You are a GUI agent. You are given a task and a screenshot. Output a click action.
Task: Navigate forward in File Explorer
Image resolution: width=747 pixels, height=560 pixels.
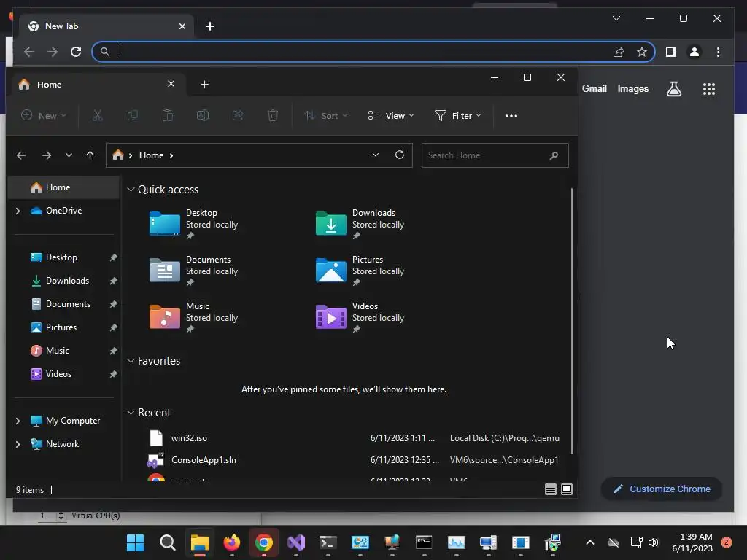click(46, 155)
